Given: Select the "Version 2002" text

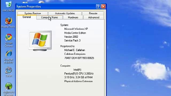Looking at the screenshot, I should [71, 37].
